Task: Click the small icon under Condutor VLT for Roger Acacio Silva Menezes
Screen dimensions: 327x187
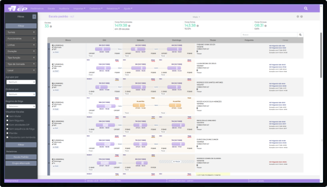Action: pyautogui.click(x=197, y=108)
